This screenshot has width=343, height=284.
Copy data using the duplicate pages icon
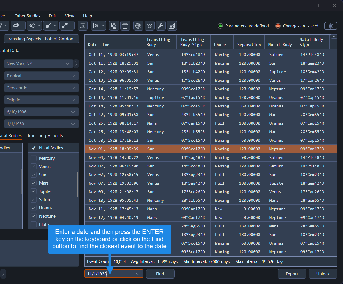pos(114,26)
